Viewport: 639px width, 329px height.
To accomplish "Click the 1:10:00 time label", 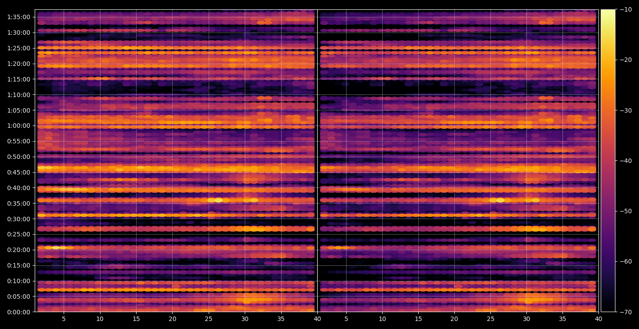I will pos(19,95).
